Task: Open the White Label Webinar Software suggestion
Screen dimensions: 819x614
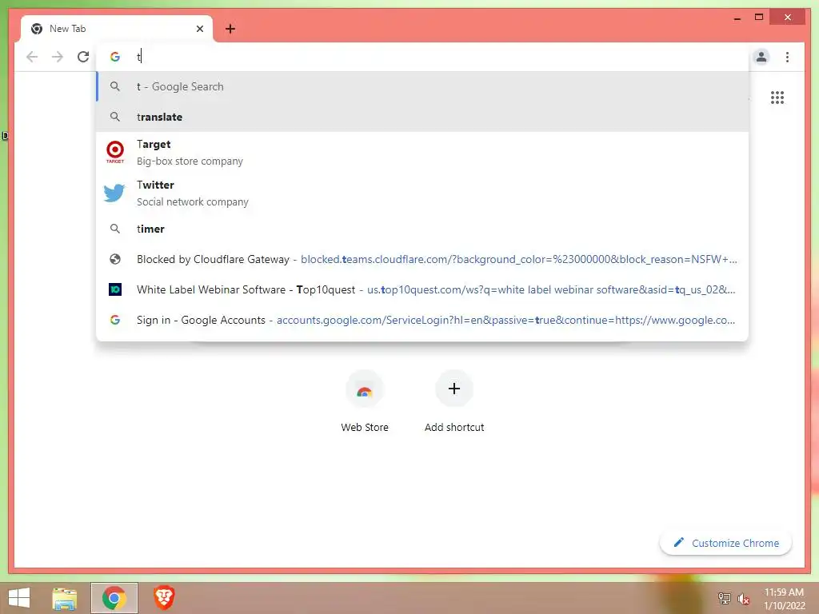Action: tap(422, 289)
